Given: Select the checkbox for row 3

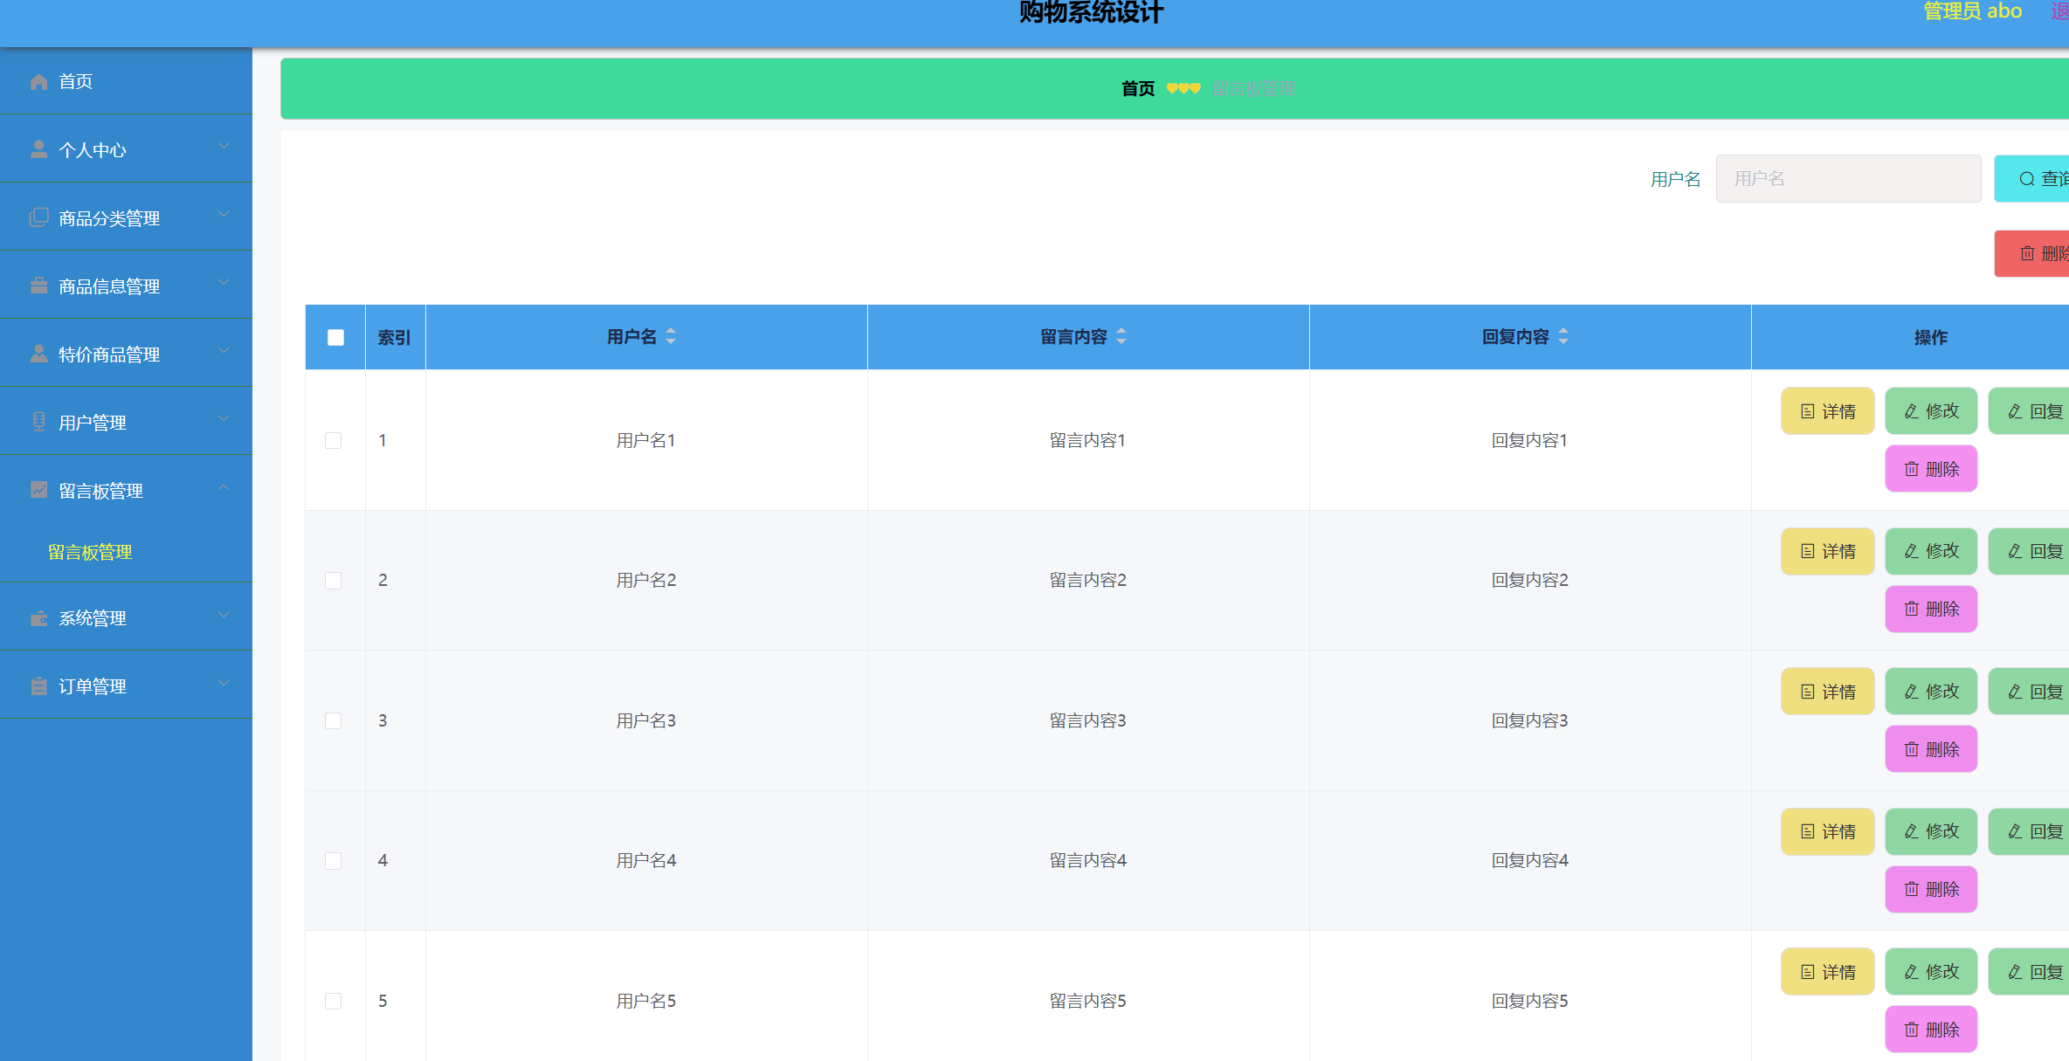Looking at the screenshot, I should 333,720.
